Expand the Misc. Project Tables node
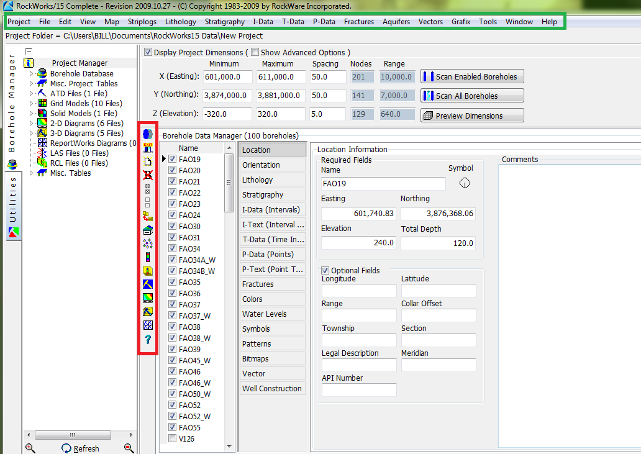This screenshot has height=454, width=641. (x=32, y=83)
